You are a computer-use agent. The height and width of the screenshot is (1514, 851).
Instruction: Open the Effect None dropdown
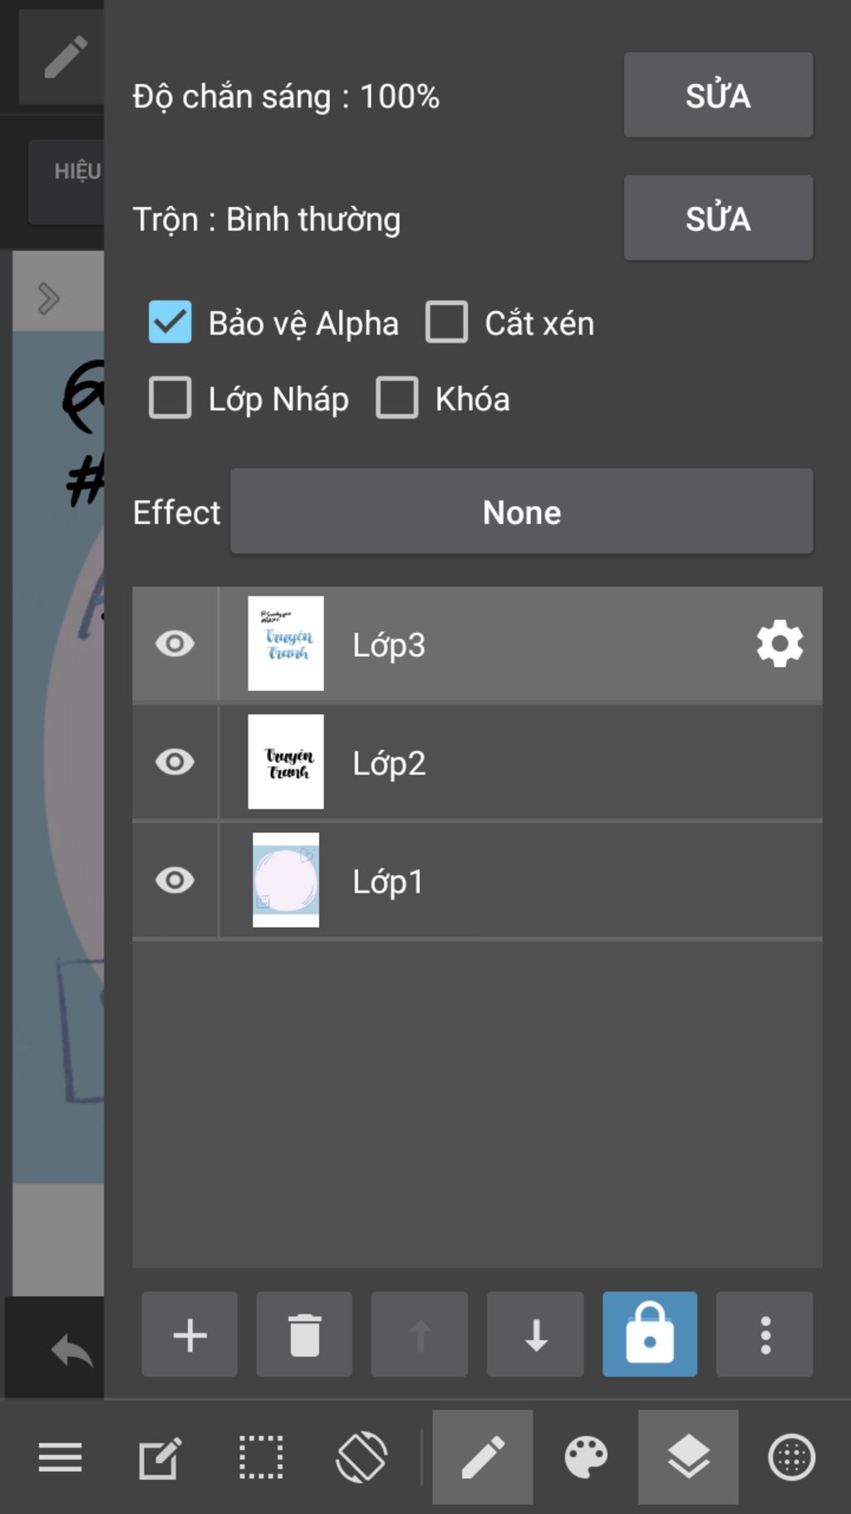pos(522,512)
